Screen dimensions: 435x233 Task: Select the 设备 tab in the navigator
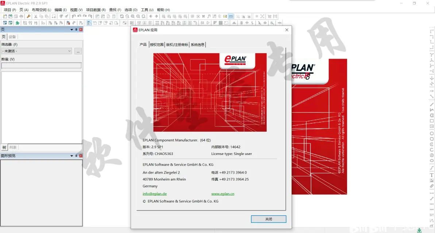point(12,37)
